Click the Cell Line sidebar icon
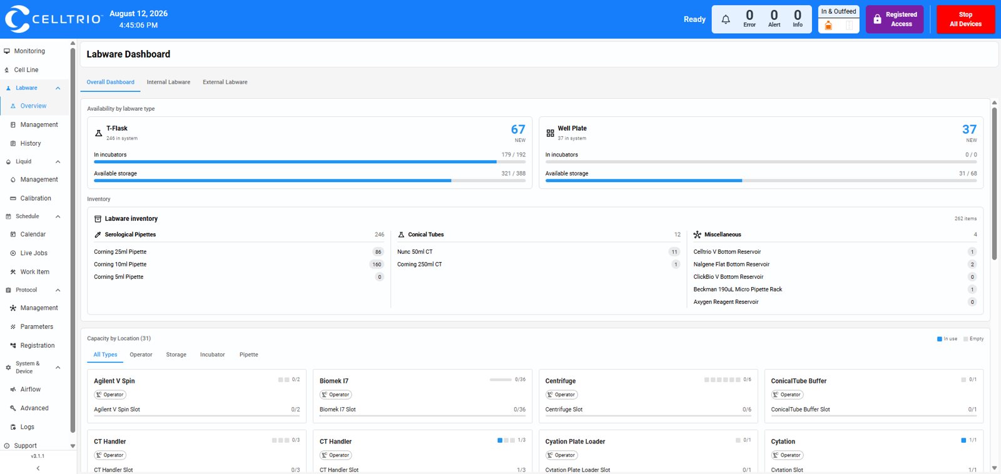Viewport: 1001px width, 474px height. point(7,70)
